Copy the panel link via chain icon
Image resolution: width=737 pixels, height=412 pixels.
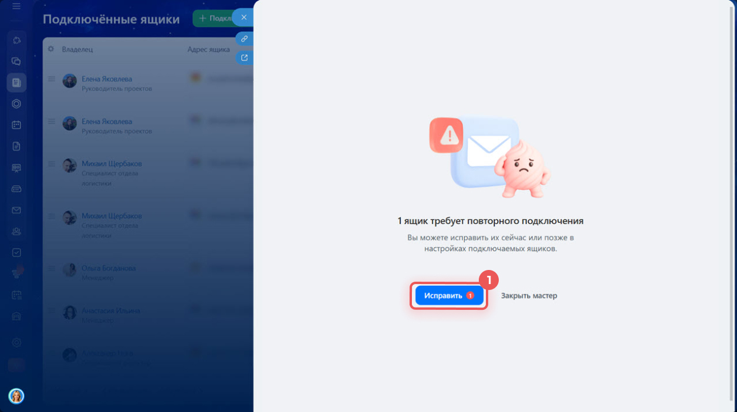click(x=244, y=39)
